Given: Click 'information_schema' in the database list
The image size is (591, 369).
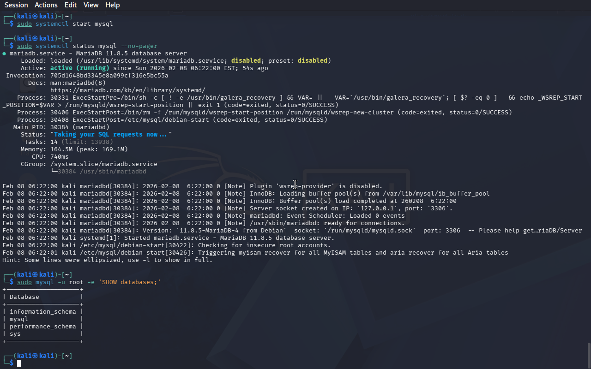Looking at the screenshot, I should tap(42, 312).
